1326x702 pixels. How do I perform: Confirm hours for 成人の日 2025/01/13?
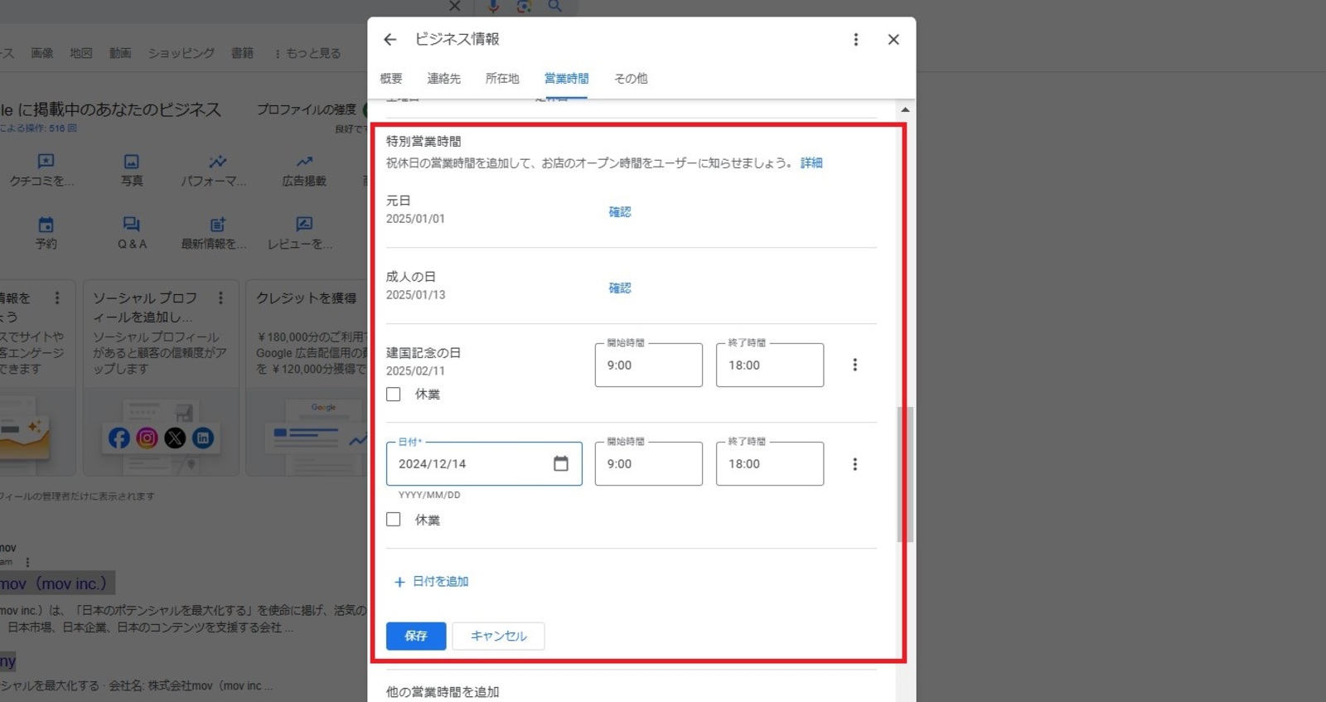(x=620, y=288)
